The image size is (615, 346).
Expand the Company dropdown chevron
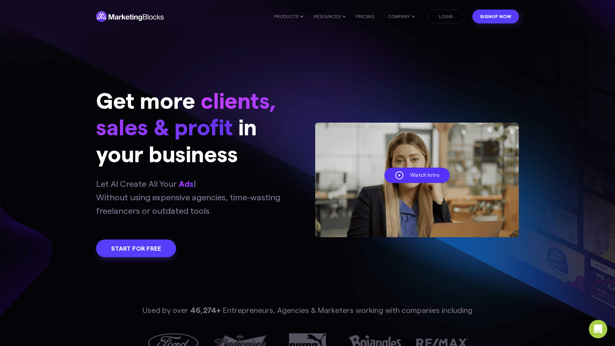[413, 17]
